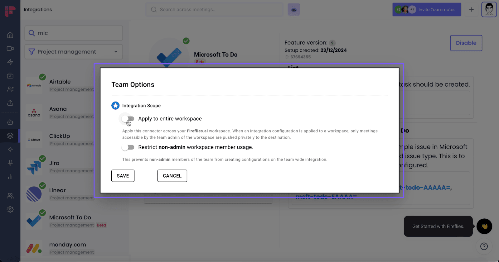Click the plus icon in top bar
The width and height of the screenshot is (499, 262).
point(472,10)
